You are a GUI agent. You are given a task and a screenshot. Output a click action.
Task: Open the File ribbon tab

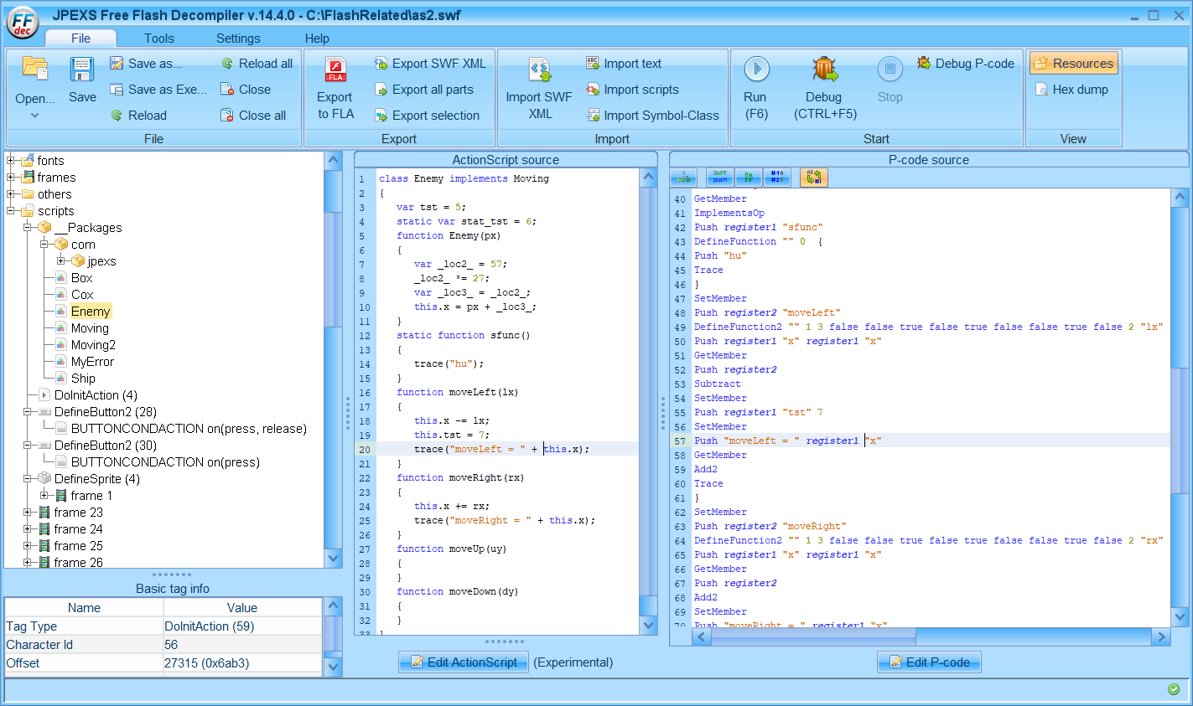(80, 39)
